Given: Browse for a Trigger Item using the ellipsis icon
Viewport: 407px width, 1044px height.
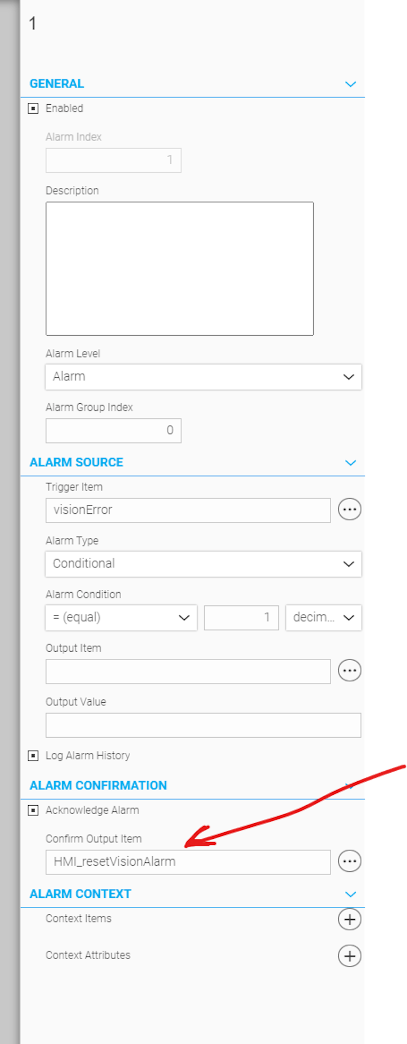Looking at the screenshot, I should point(349,508).
